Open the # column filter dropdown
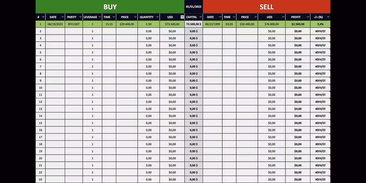The image size is (366, 183). 43,17
